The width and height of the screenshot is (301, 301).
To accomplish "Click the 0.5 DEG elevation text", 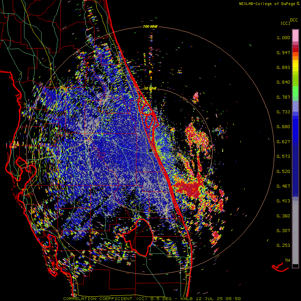I will coord(161,299).
